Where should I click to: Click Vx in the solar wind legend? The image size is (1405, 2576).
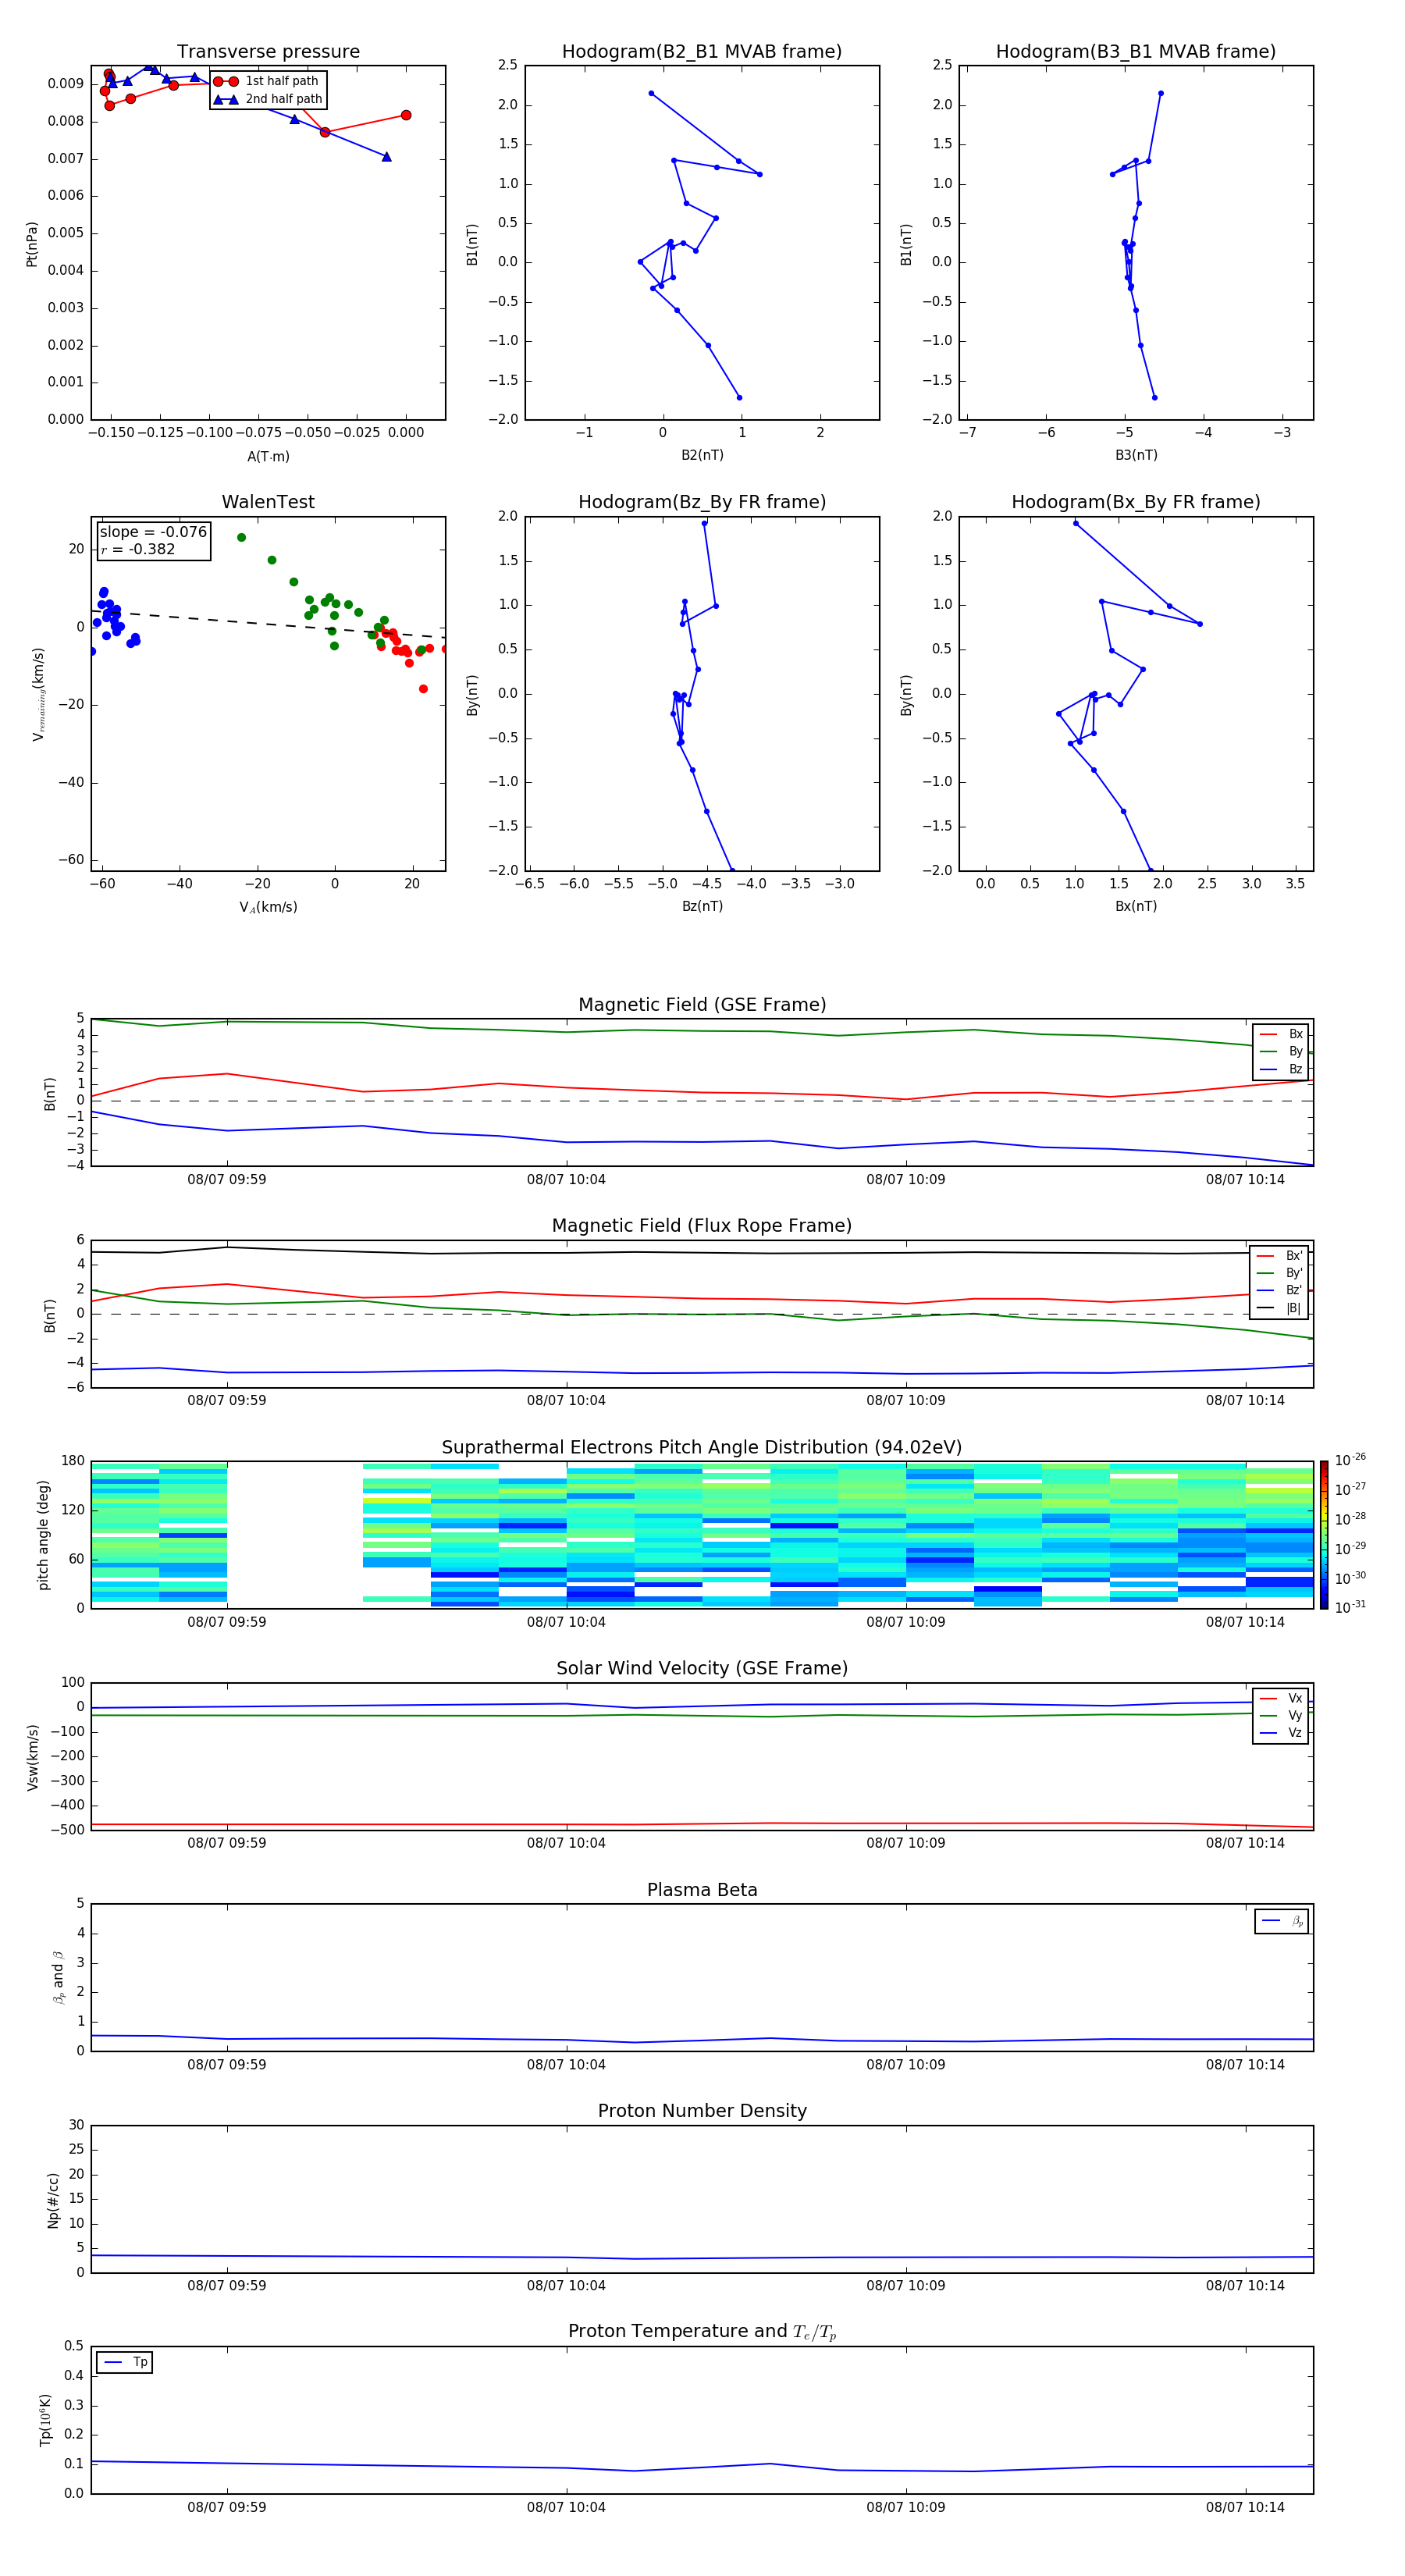tap(1281, 1698)
